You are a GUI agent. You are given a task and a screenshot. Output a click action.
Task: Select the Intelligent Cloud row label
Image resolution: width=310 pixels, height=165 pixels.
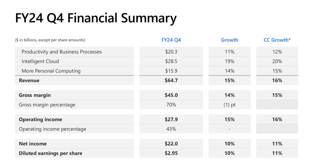[x=40, y=61]
